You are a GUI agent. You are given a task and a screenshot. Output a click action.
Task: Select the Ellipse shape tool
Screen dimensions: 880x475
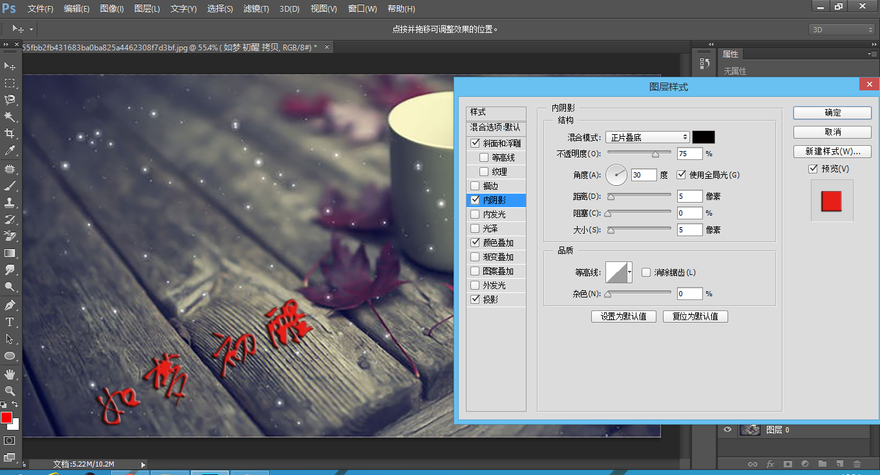click(10, 356)
